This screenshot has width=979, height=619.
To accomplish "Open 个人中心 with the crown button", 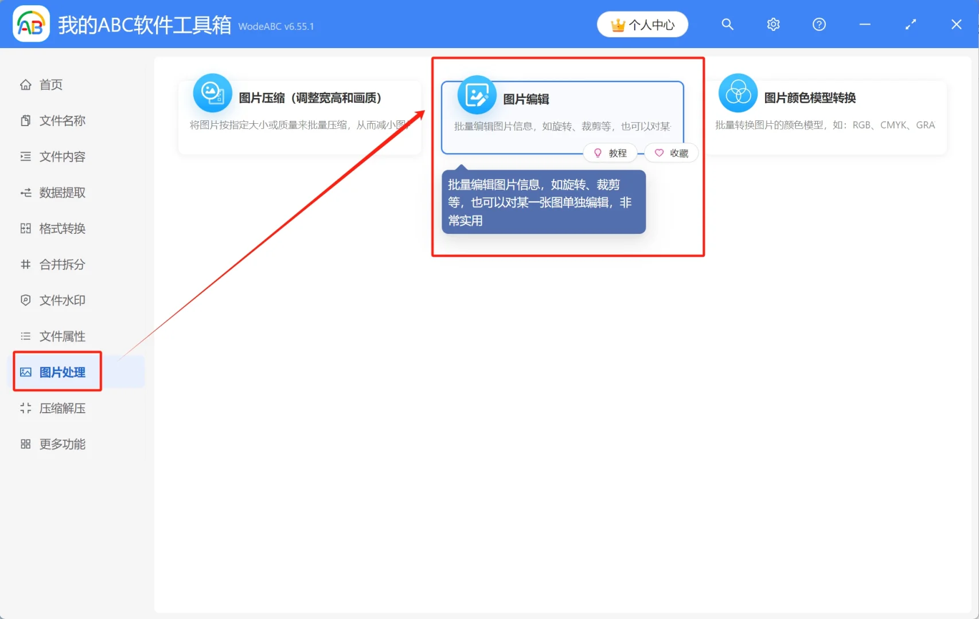I will 642,24.
